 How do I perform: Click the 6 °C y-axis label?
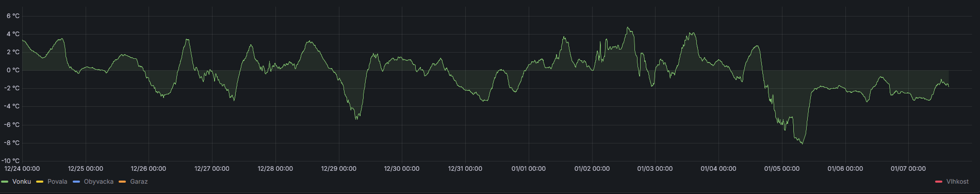click(x=13, y=16)
